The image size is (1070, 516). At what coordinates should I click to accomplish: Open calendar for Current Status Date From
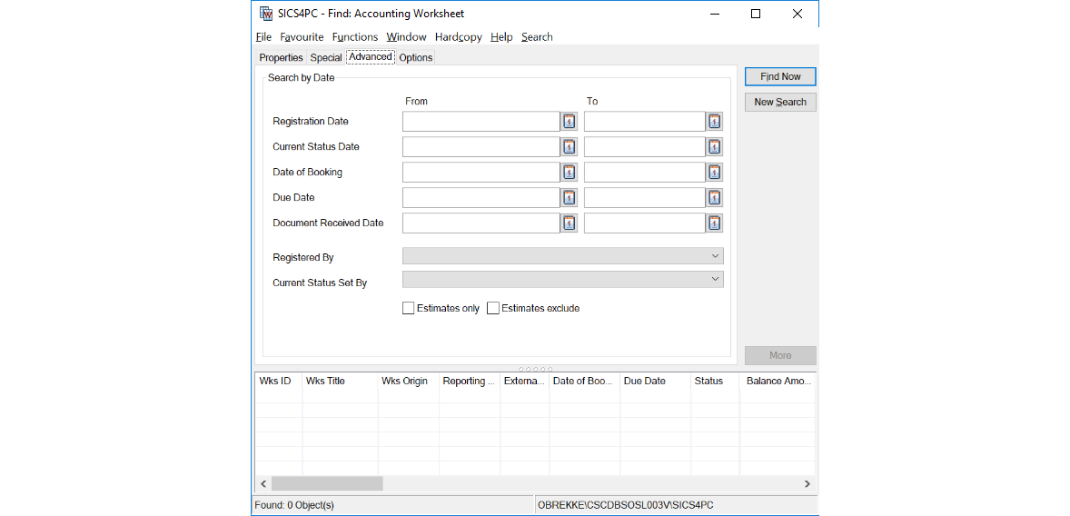[570, 147]
